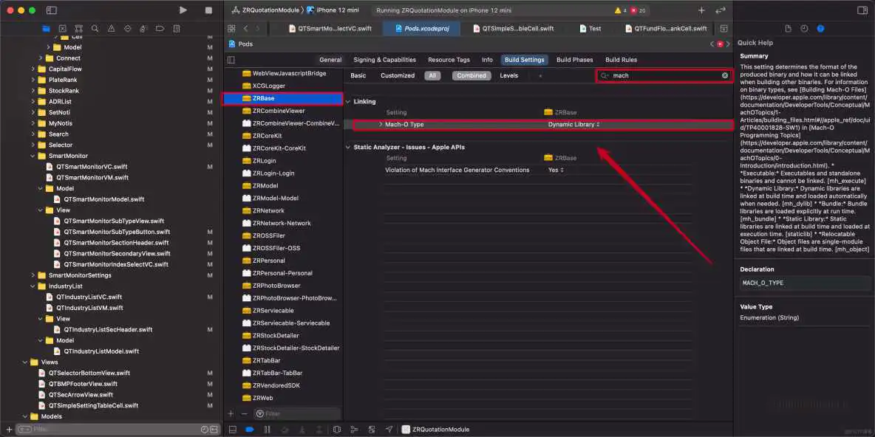Toggle the targets list sidebar icon
The height and width of the screenshot is (437, 875).
click(231, 60)
